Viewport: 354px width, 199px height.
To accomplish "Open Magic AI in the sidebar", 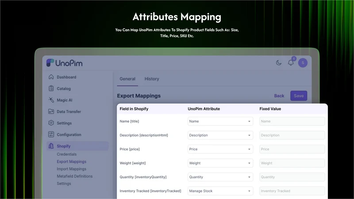I will tap(65, 100).
